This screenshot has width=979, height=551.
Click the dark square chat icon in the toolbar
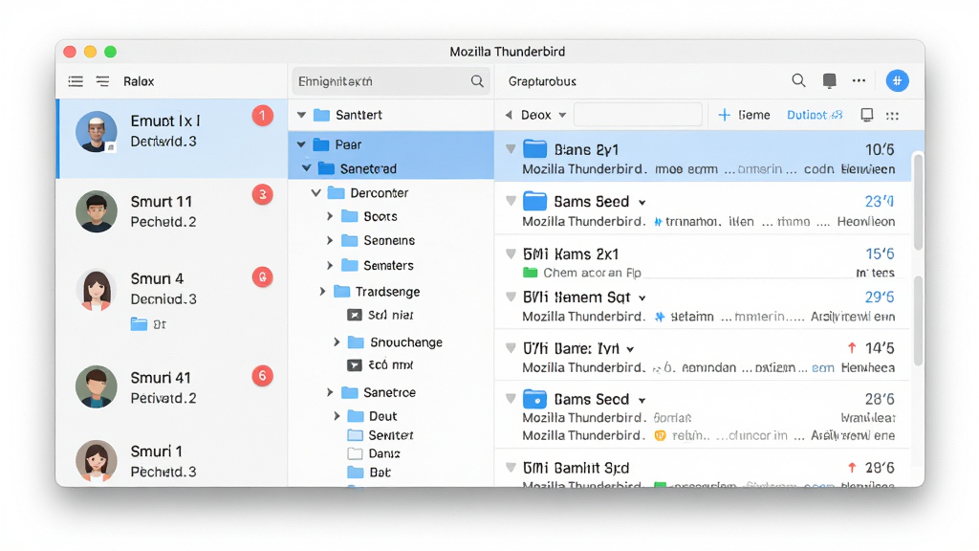829,80
